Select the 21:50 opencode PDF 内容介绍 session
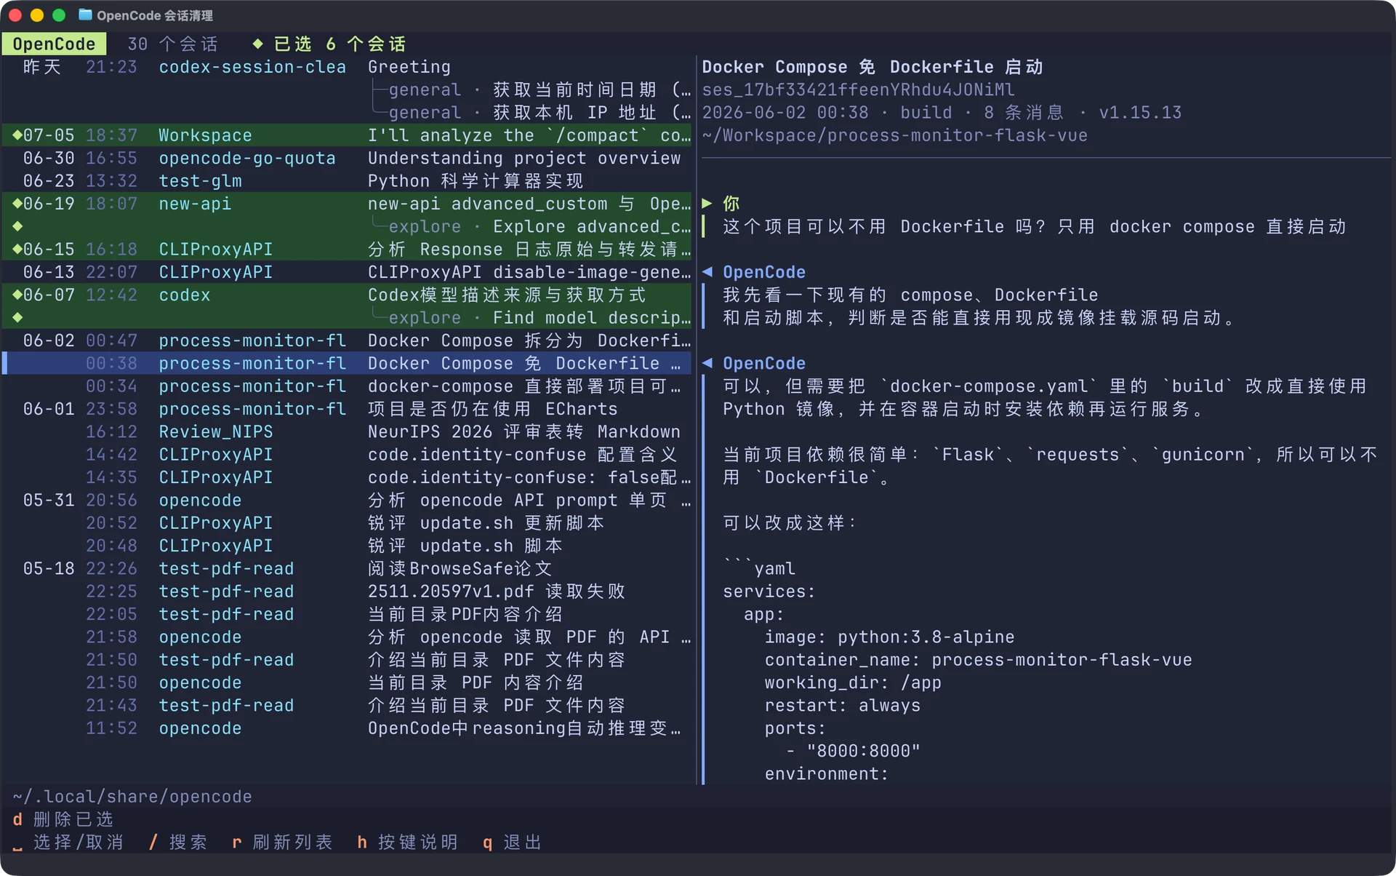The width and height of the screenshot is (1396, 876). click(x=348, y=682)
